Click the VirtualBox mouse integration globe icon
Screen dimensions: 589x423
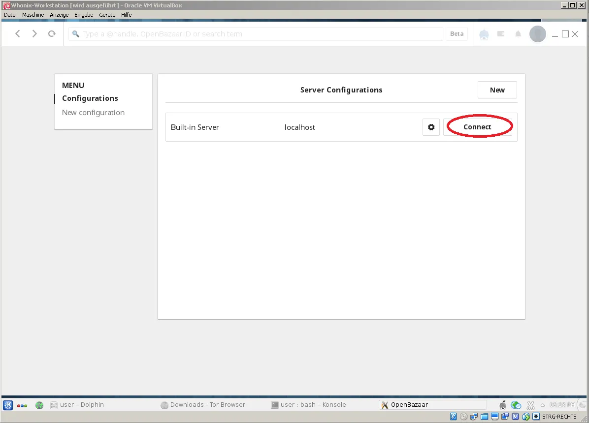click(526, 416)
